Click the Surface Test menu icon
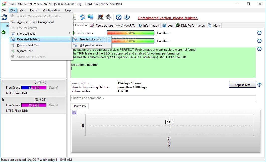266x162 pixels. [x=13, y=51]
